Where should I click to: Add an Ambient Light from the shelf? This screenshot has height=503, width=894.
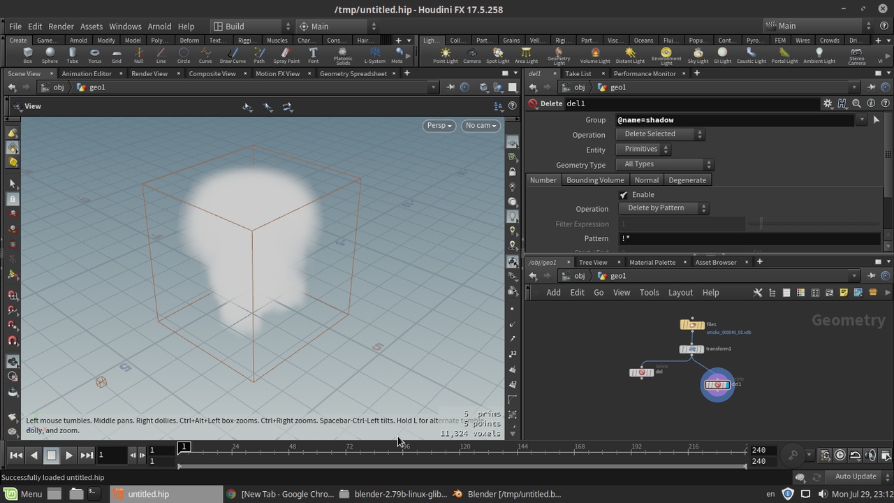[819, 55]
